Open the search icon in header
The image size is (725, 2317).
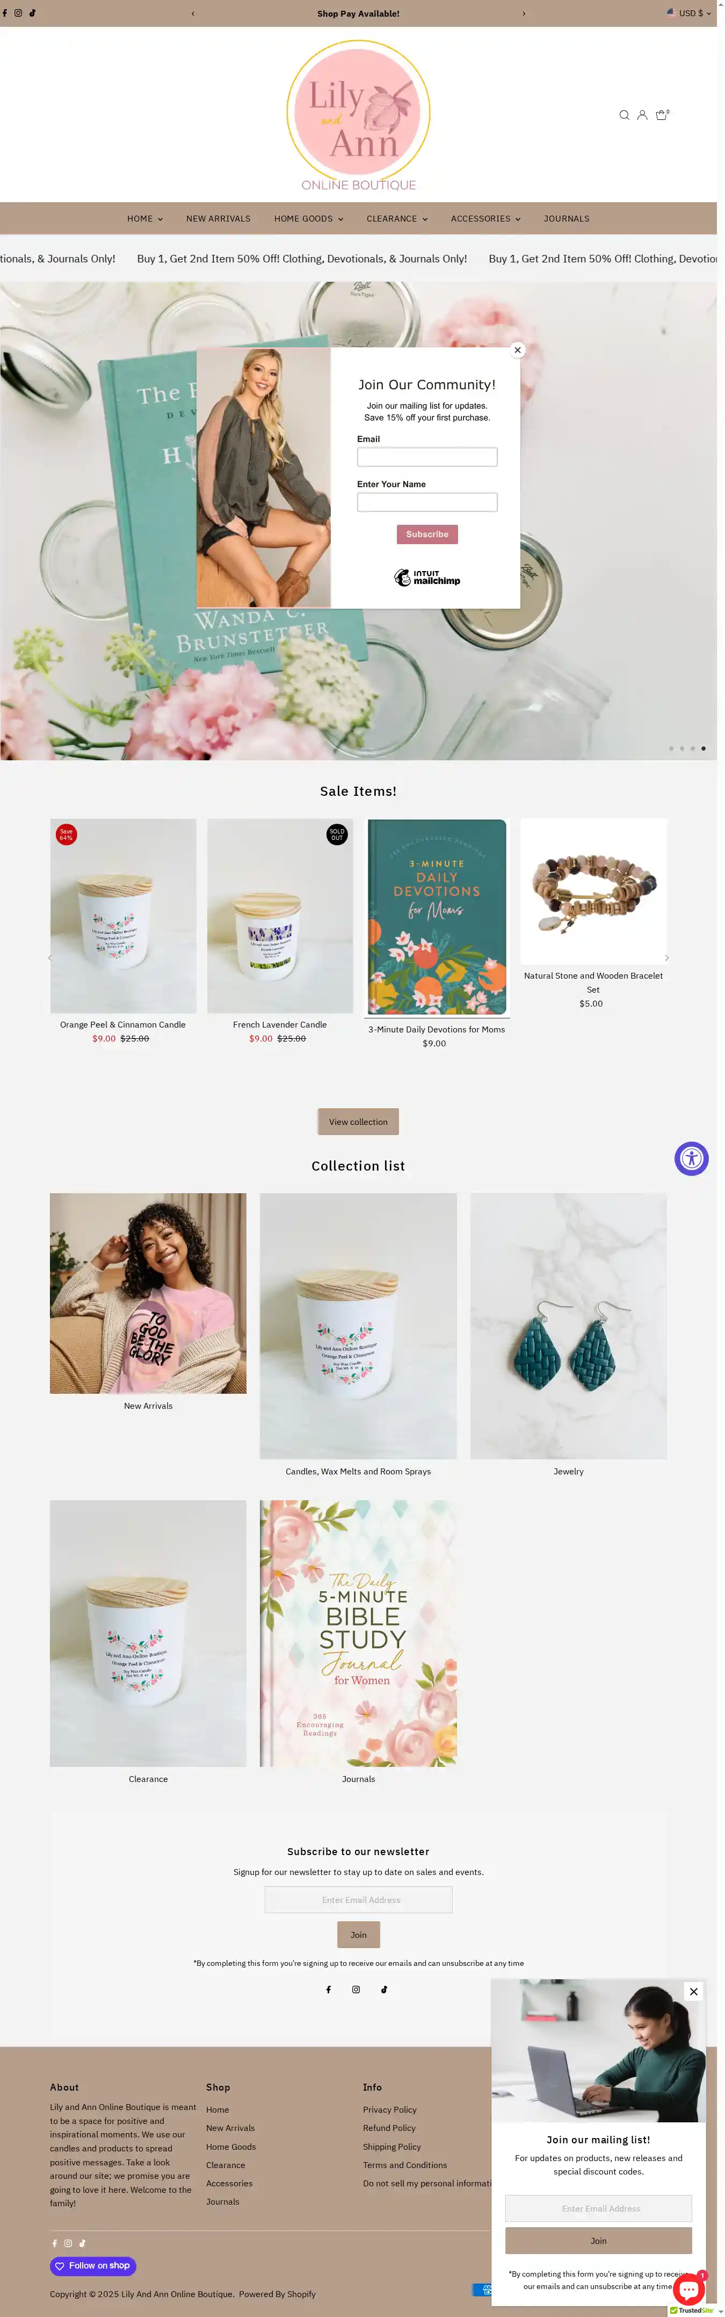pos(624,115)
